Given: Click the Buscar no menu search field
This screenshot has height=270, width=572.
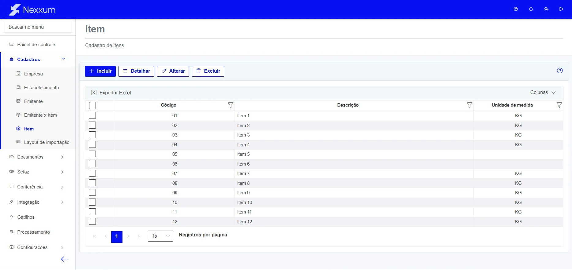Looking at the screenshot, I should click(38, 27).
